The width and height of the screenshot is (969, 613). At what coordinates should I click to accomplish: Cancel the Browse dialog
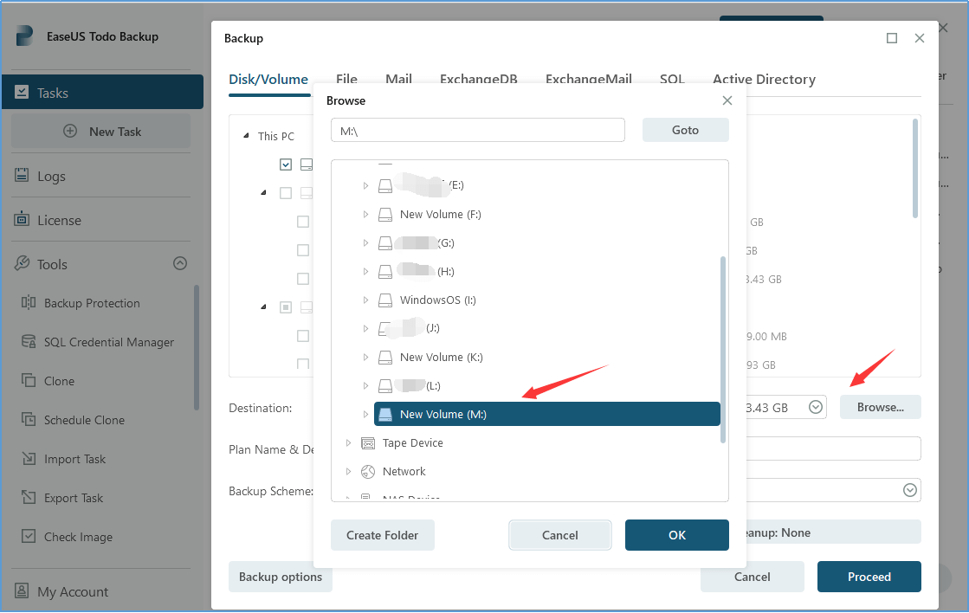click(560, 535)
